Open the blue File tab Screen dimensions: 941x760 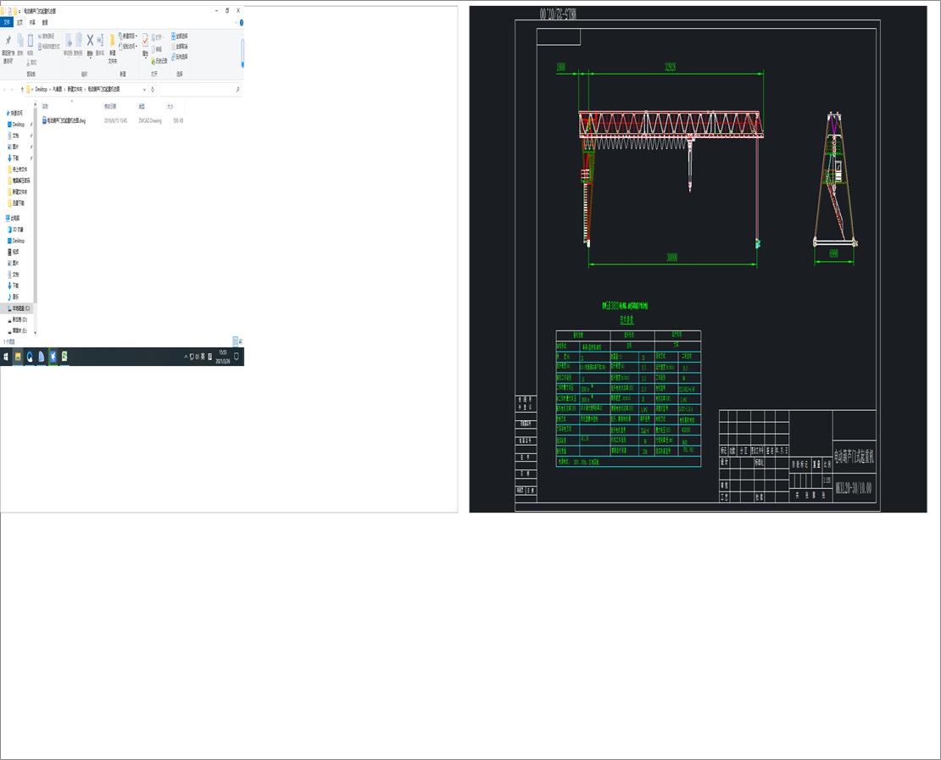pyautogui.click(x=7, y=23)
